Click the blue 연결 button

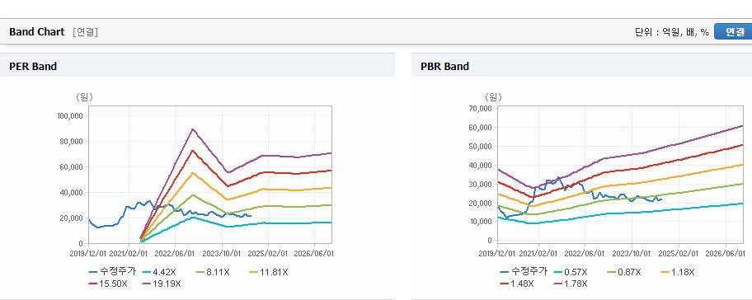733,31
